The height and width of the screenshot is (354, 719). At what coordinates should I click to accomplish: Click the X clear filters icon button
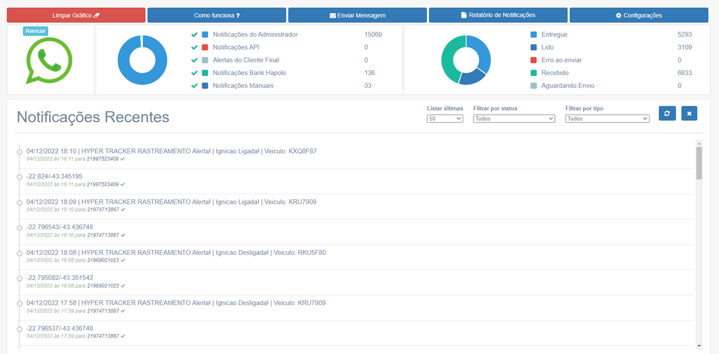tap(689, 113)
